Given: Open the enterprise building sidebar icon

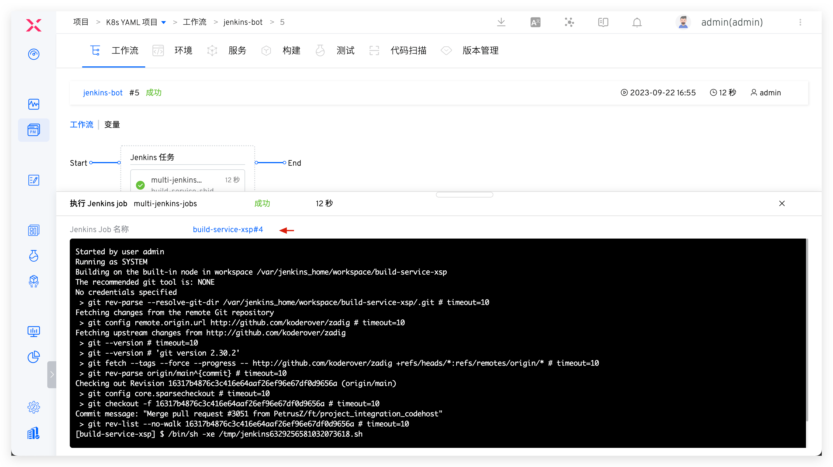Looking at the screenshot, I should (x=34, y=432).
